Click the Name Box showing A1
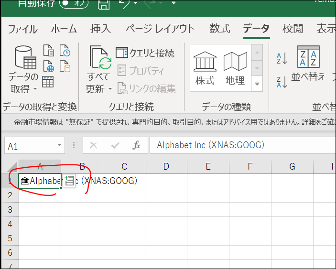 31,145
